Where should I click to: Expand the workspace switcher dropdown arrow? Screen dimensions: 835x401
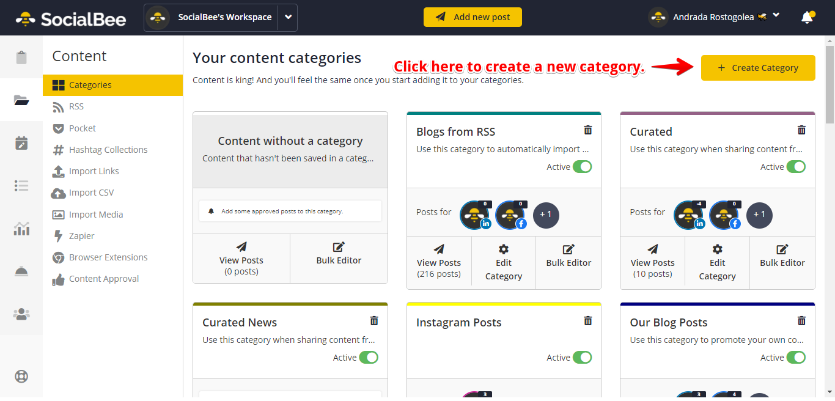click(288, 18)
